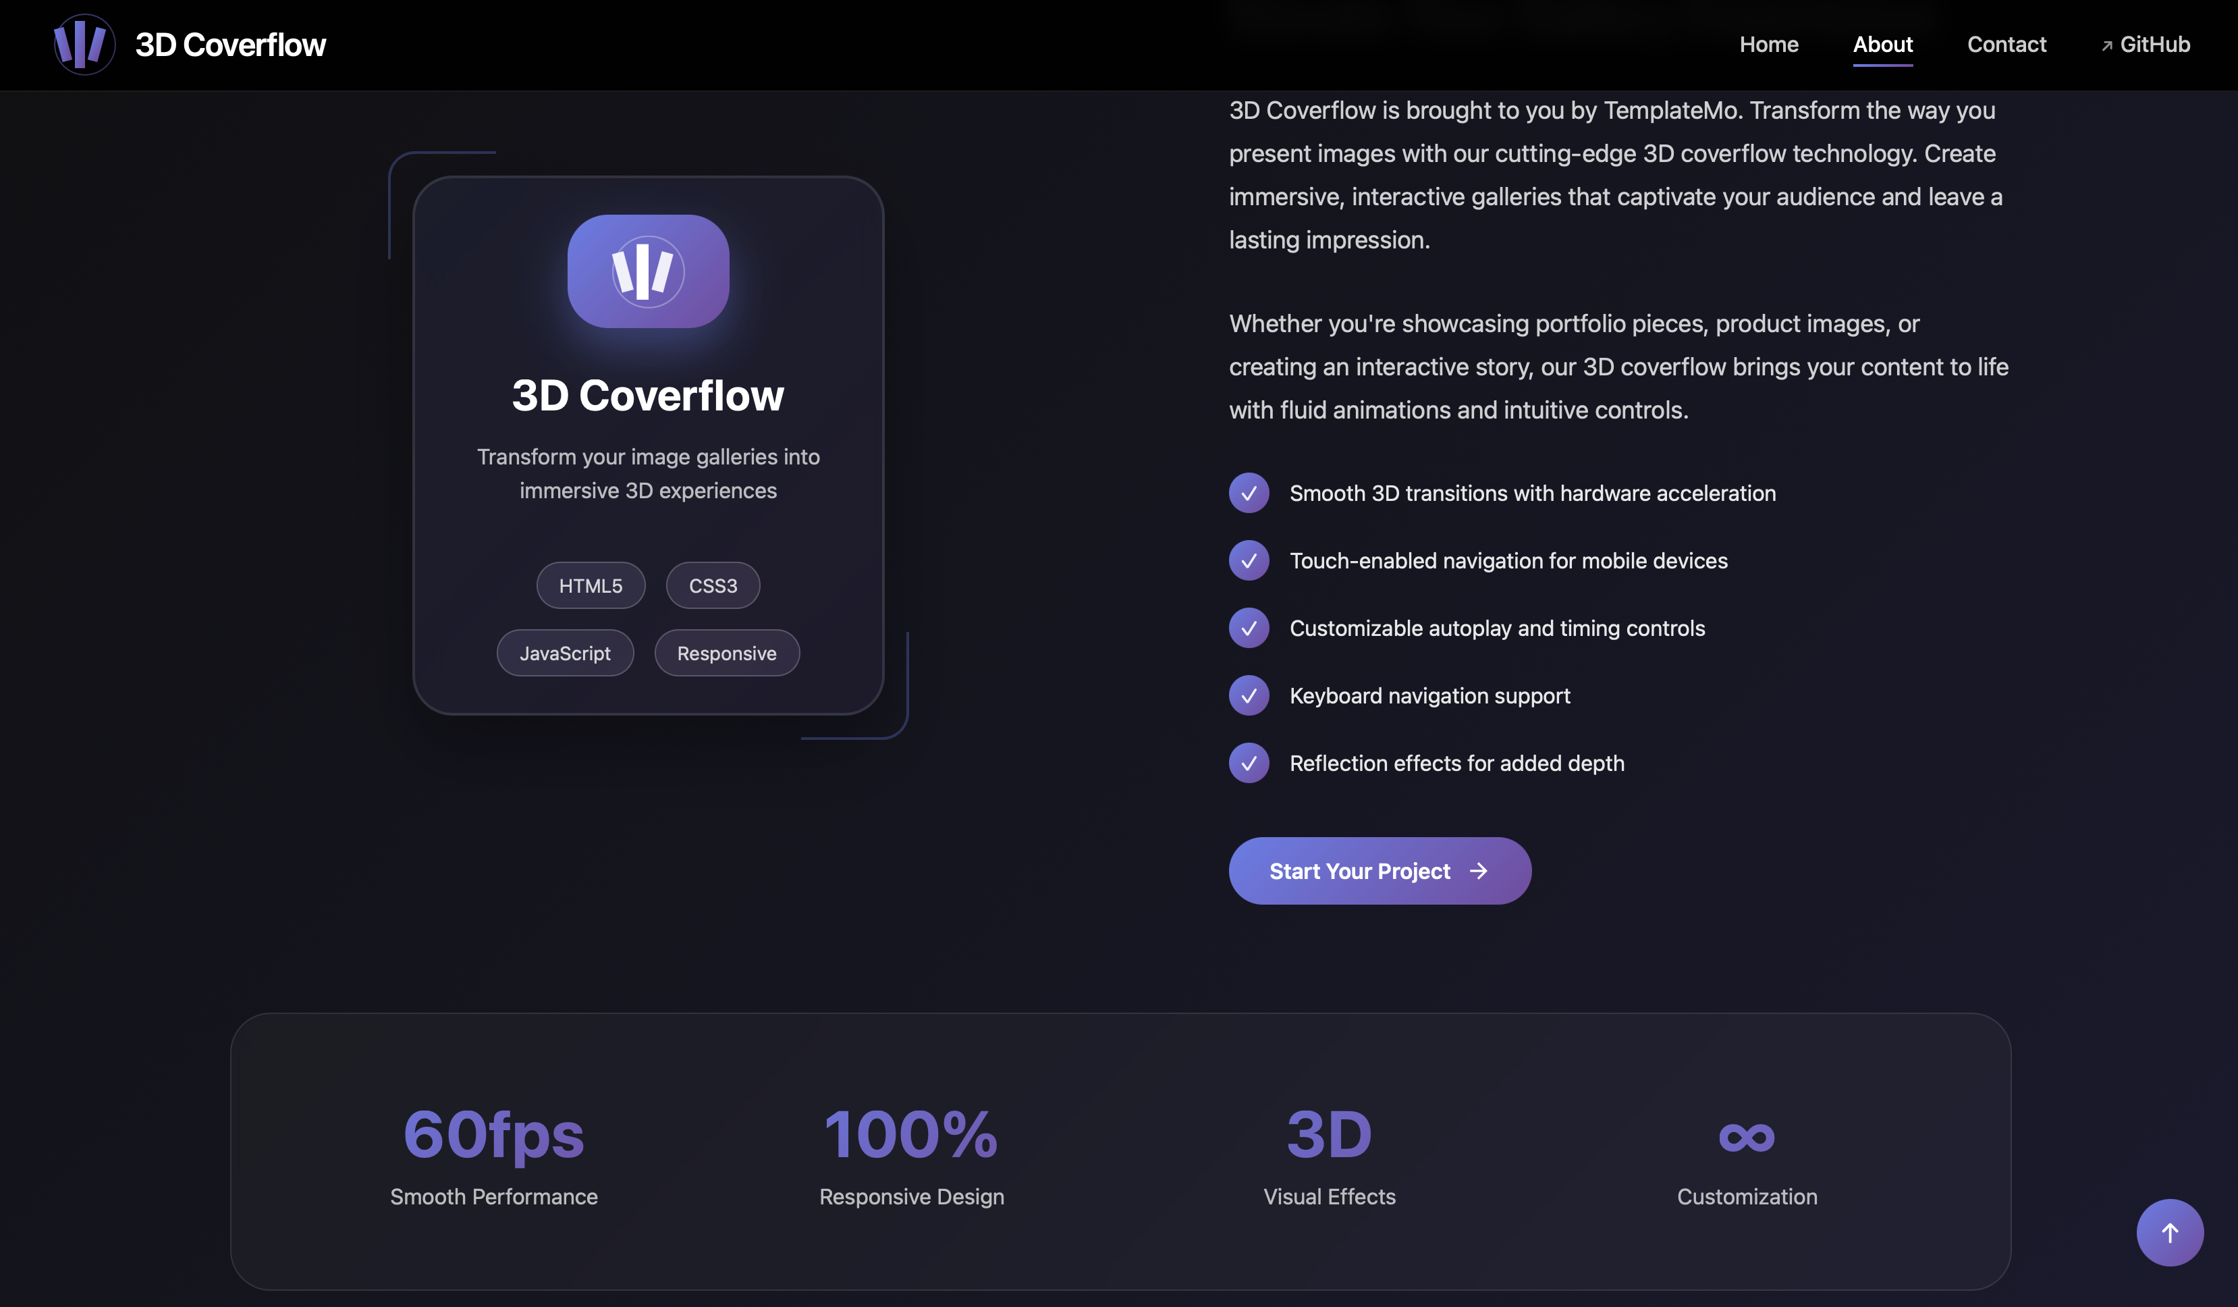
Task: Click the infinity symbol stat
Action: tap(1747, 1138)
